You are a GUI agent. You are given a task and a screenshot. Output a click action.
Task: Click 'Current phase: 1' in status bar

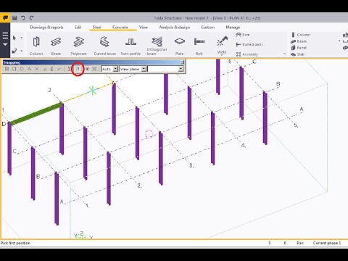(327, 243)
